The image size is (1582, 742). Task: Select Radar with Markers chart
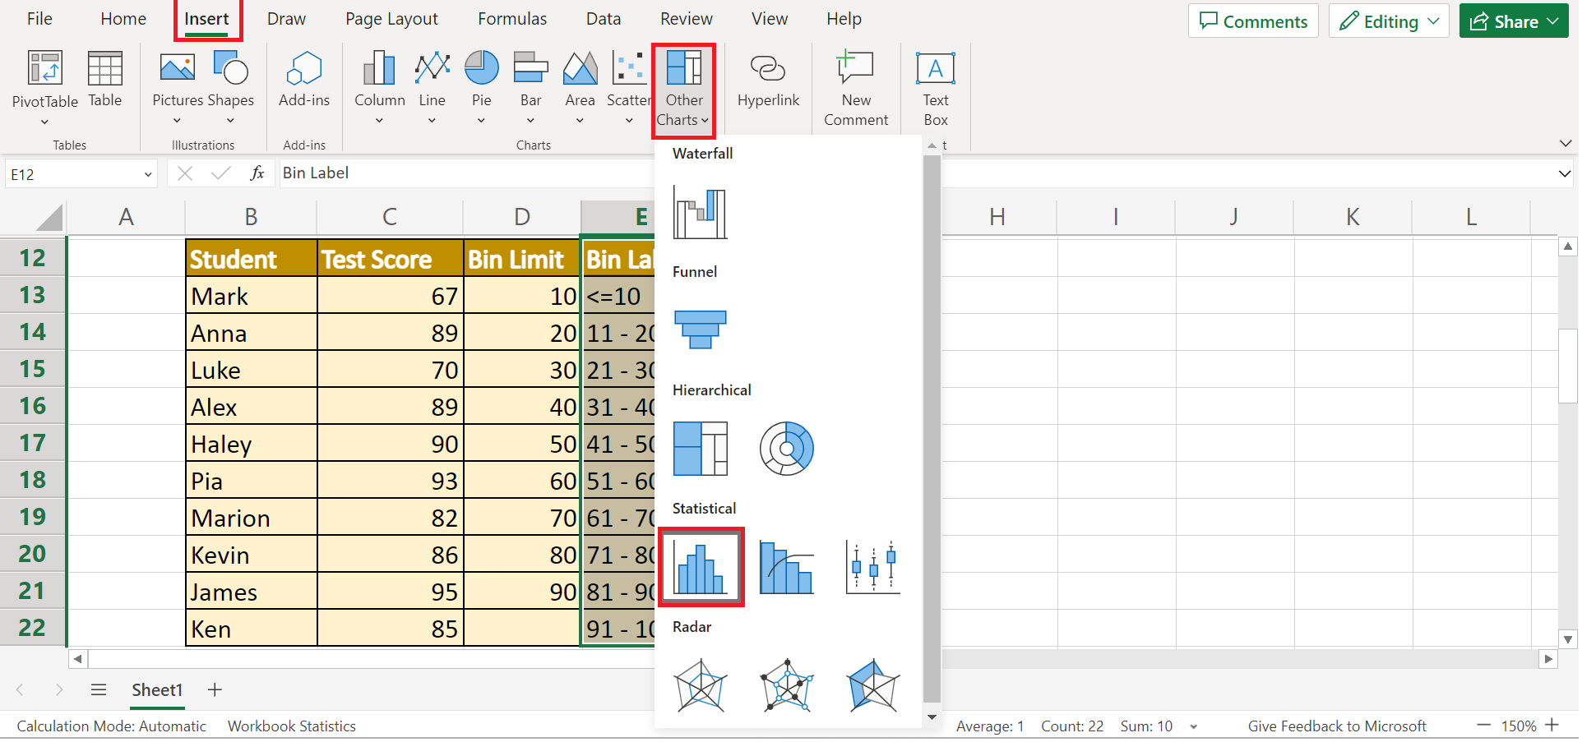coord(786,685)
